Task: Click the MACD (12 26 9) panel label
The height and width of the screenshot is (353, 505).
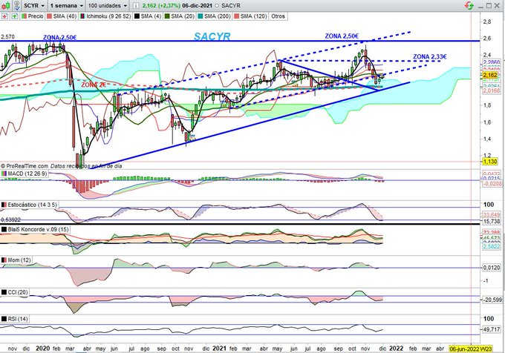Action: tap(25, 174)
